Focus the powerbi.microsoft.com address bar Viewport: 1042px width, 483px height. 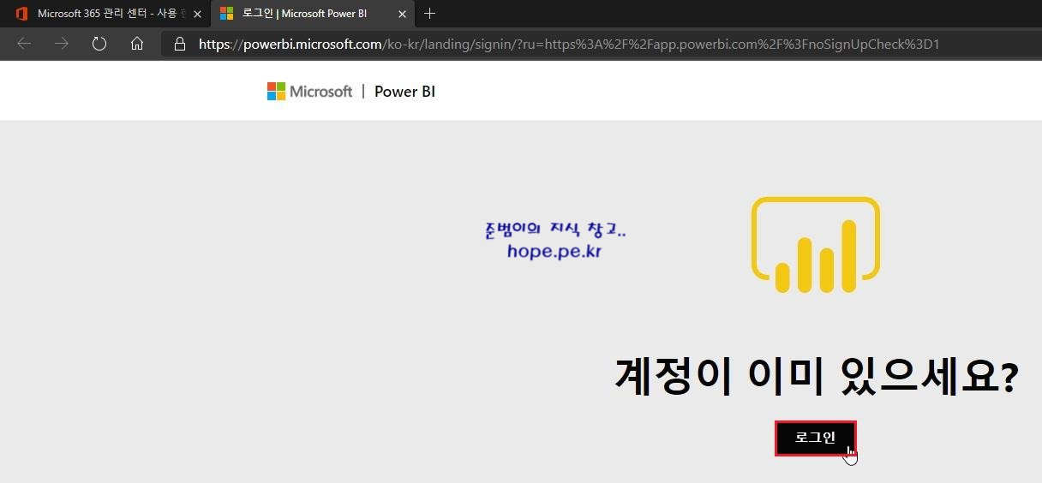pos(600,44)
